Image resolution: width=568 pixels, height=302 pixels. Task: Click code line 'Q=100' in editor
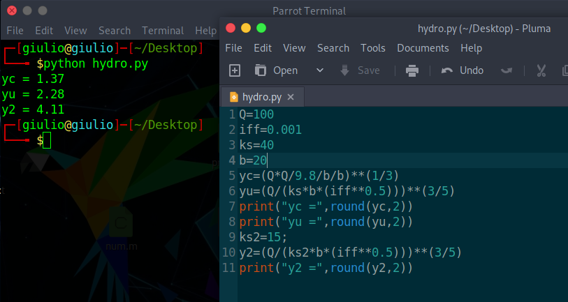(x=256, y=114)
